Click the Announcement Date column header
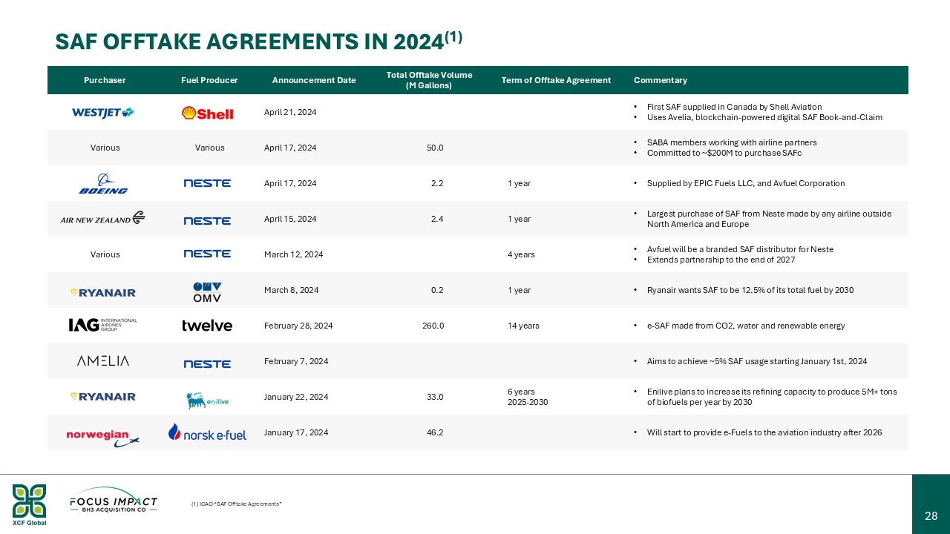The width and height of the screenshot is (950, 534). 314,80
